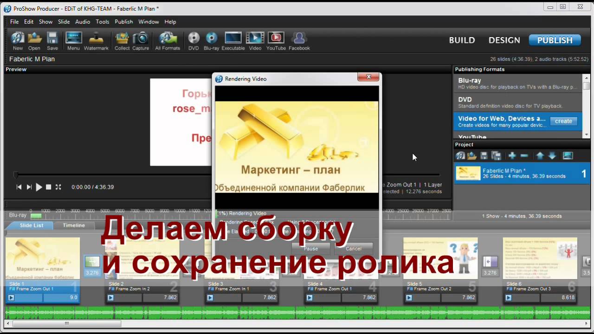
Task: Switch to DESIGN workspace
Action: 504,40
